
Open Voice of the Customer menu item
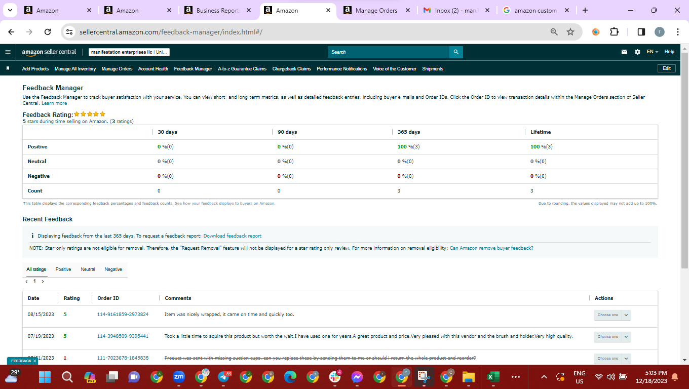click(395, 69)
